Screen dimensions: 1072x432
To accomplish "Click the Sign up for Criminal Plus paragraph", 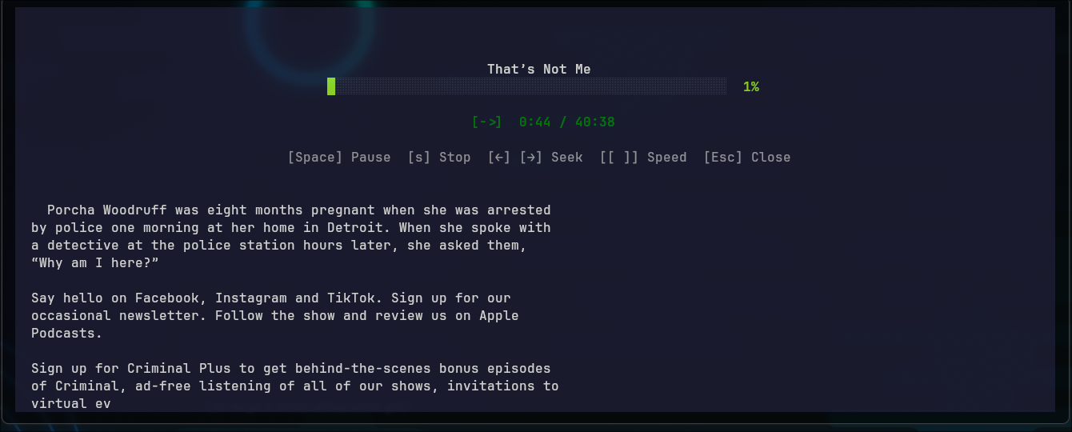I will [295, 386].
